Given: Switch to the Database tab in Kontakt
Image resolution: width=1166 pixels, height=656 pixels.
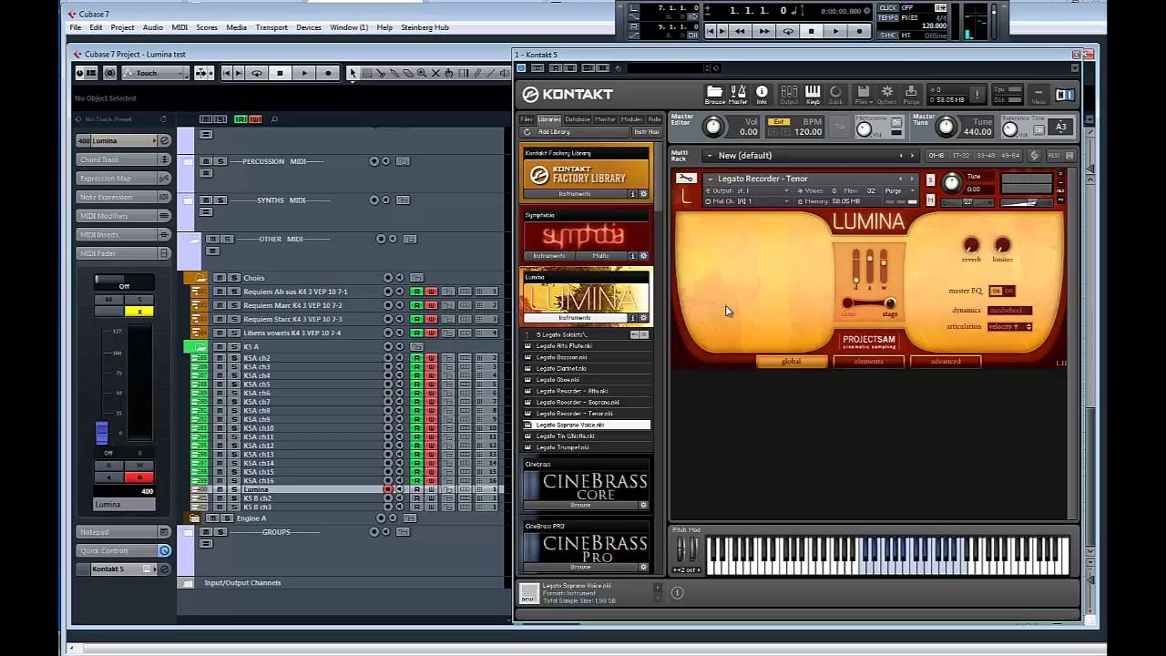Looking at the screenshot, I should [577, 119].
